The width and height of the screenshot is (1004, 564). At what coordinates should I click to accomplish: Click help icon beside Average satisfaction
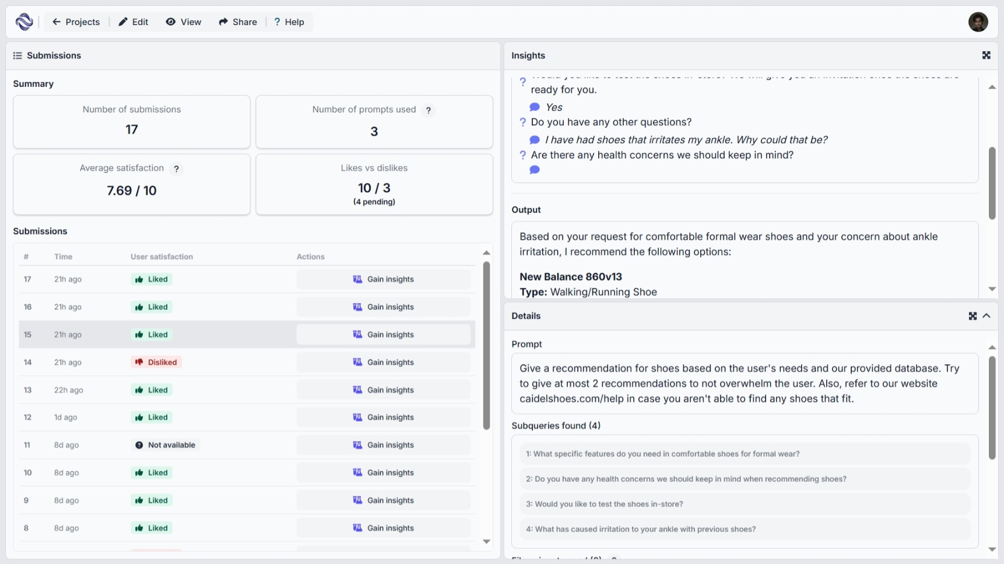click(176, 168)
